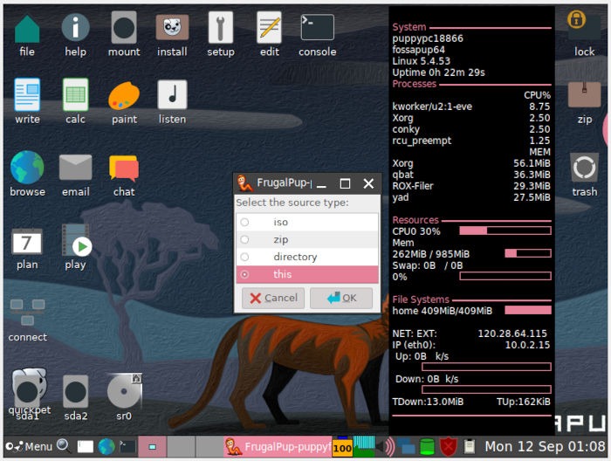Screen dimensions: 611x461
Task: Click the '120.28.64.115' external IP
Action: 512,334
